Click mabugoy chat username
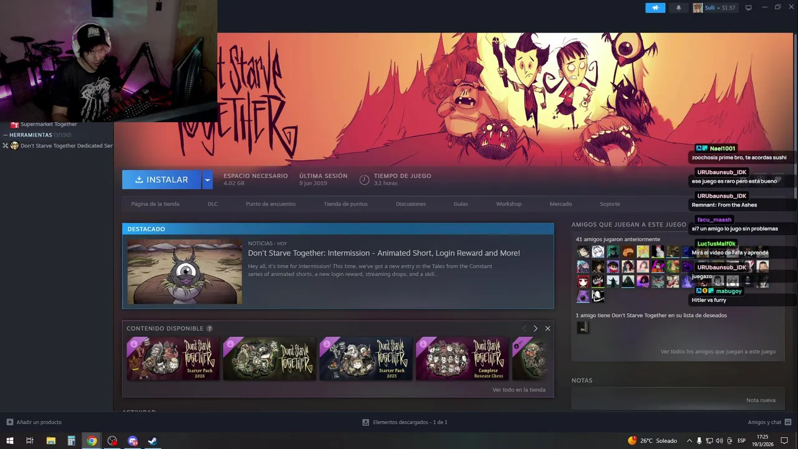Screen dimensions: 798x449 (x=729, y=291)
